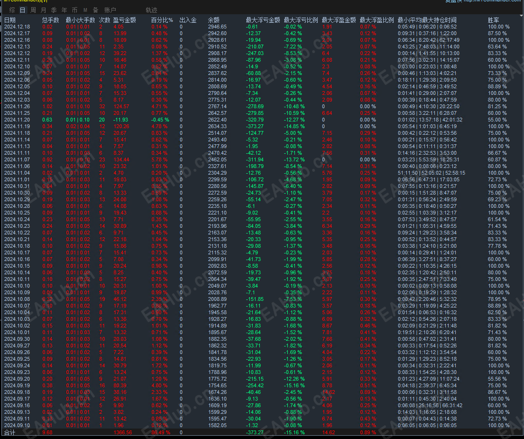Click the 120.26 profit value

[x=121, y=126]
